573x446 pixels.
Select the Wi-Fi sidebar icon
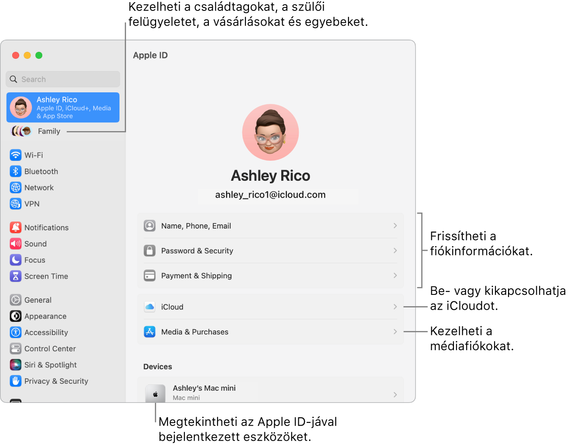(16, 155)
